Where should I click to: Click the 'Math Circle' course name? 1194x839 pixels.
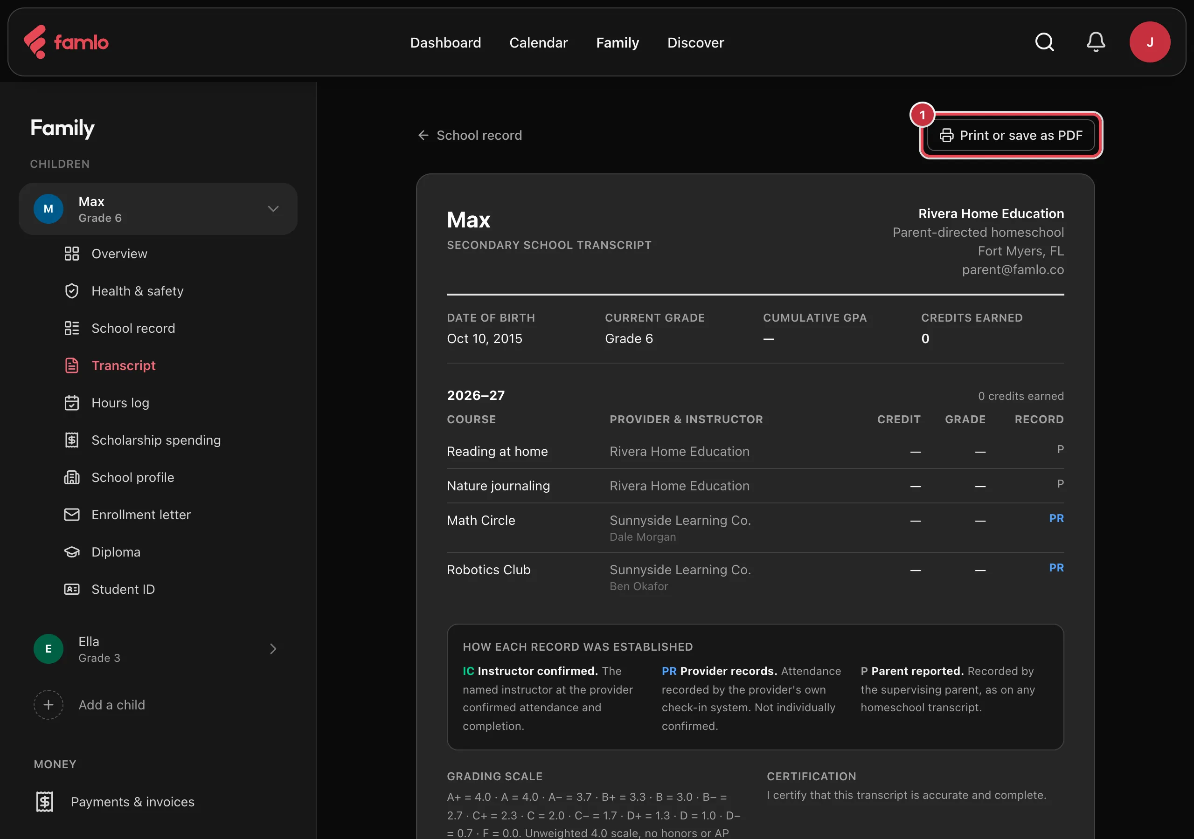481,520
